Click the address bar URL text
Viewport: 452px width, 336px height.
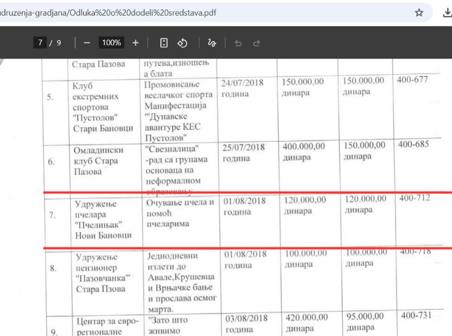[x=111, y=12]
